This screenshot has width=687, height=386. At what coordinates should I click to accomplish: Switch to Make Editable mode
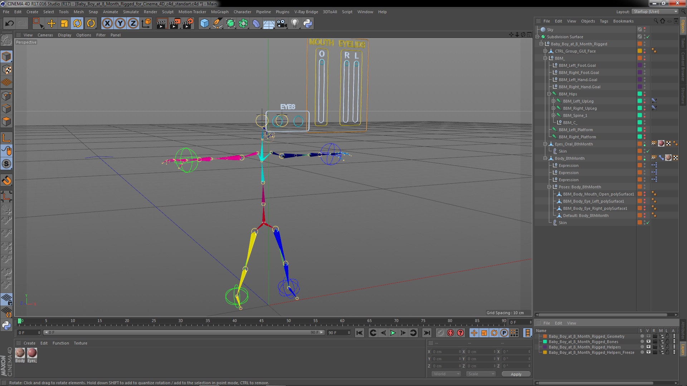[6, 40]
